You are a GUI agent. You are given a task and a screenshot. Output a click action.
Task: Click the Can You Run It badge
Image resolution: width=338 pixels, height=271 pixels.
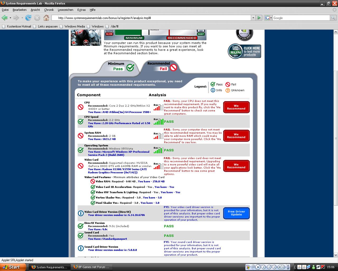click(x=245, y=51)
